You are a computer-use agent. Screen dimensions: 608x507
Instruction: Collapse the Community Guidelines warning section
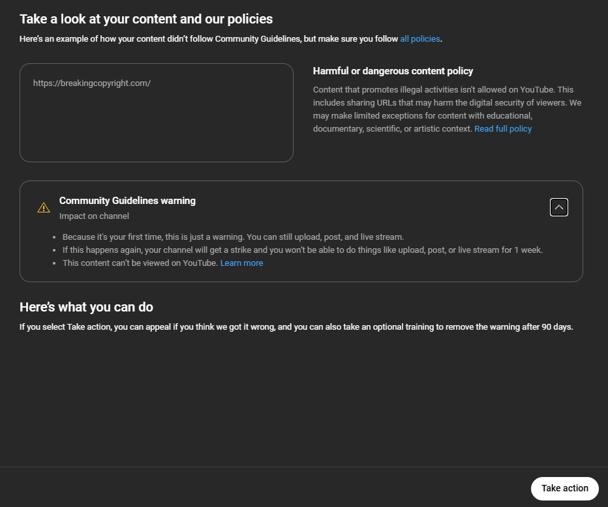click(559, 207)
